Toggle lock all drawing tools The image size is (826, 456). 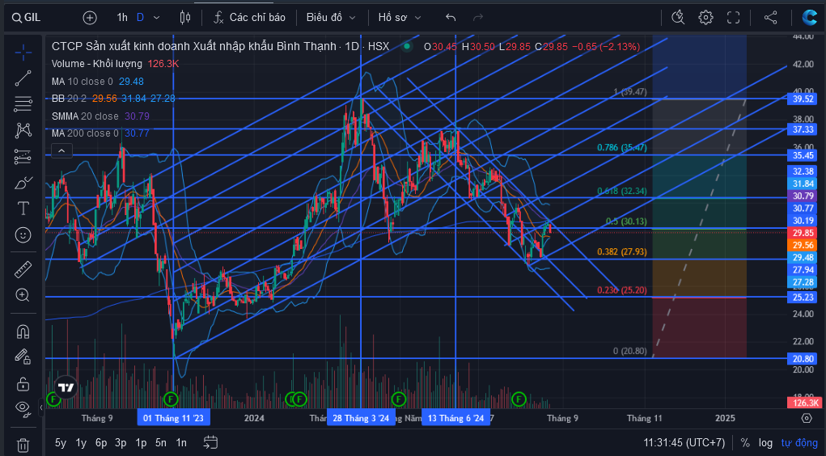click(x=23, y=383)
